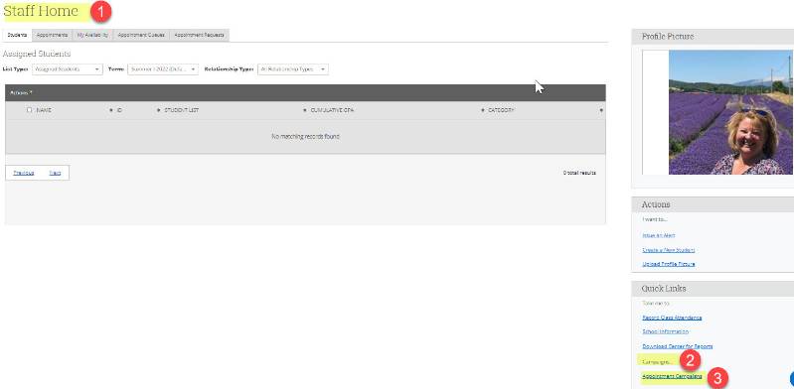Viewport: 794px width, 389px height.
Task: Switch to the Students tab
Action: tap(17, 35)
